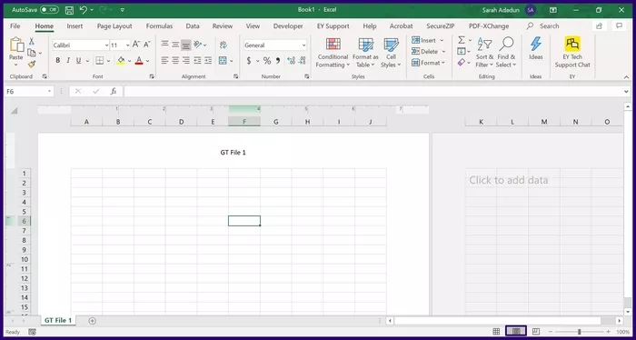Click the Insert button in the Cells group
Image resolution: width=636 pixels, height=340 pixels.
[428, 40]
